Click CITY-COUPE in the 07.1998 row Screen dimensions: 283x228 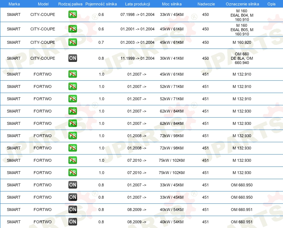pyautogui.click(x=43, y=14)
